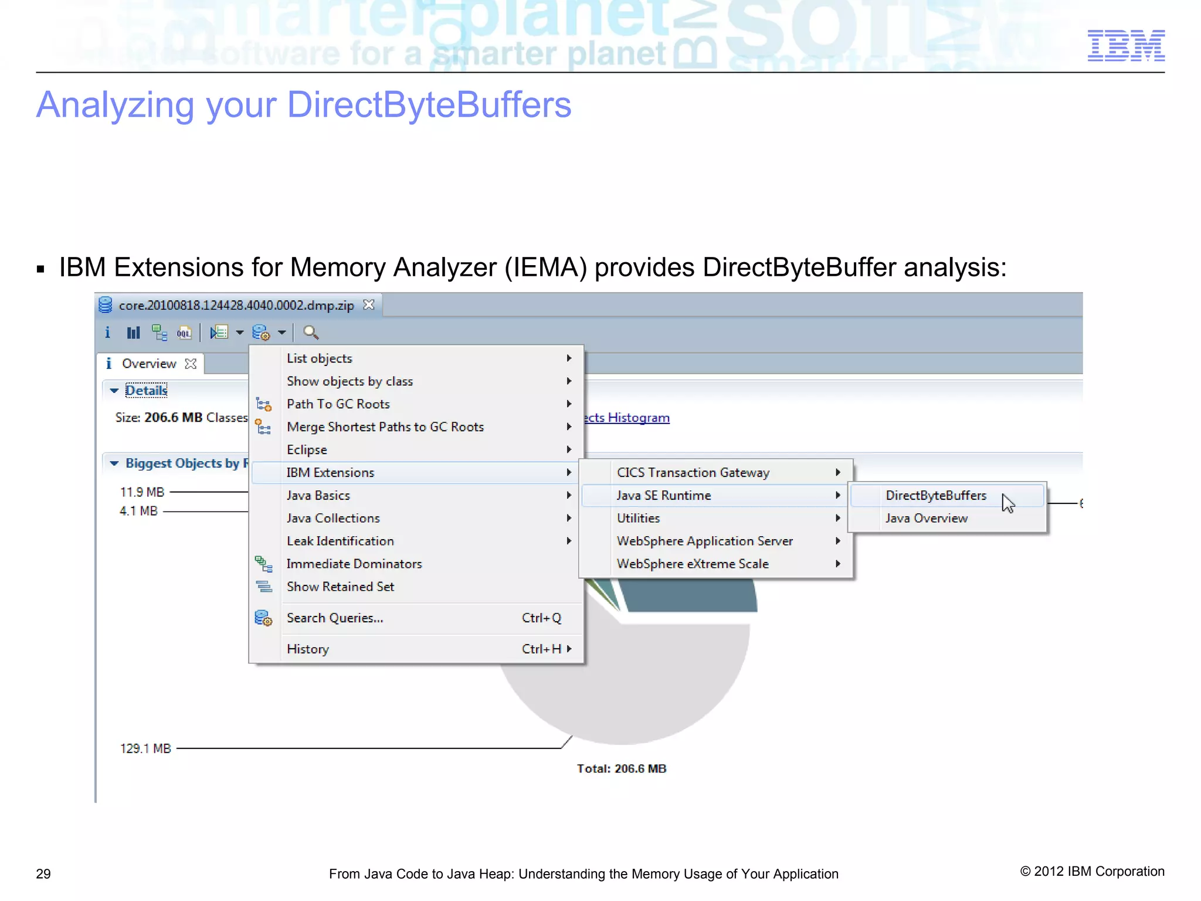Click the Merge Shortest Paths menu icon

click(263, 427)
